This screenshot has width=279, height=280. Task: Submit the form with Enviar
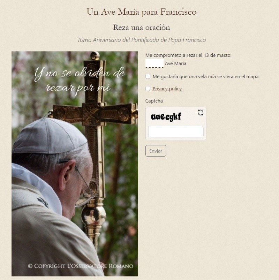click(156, 151)
